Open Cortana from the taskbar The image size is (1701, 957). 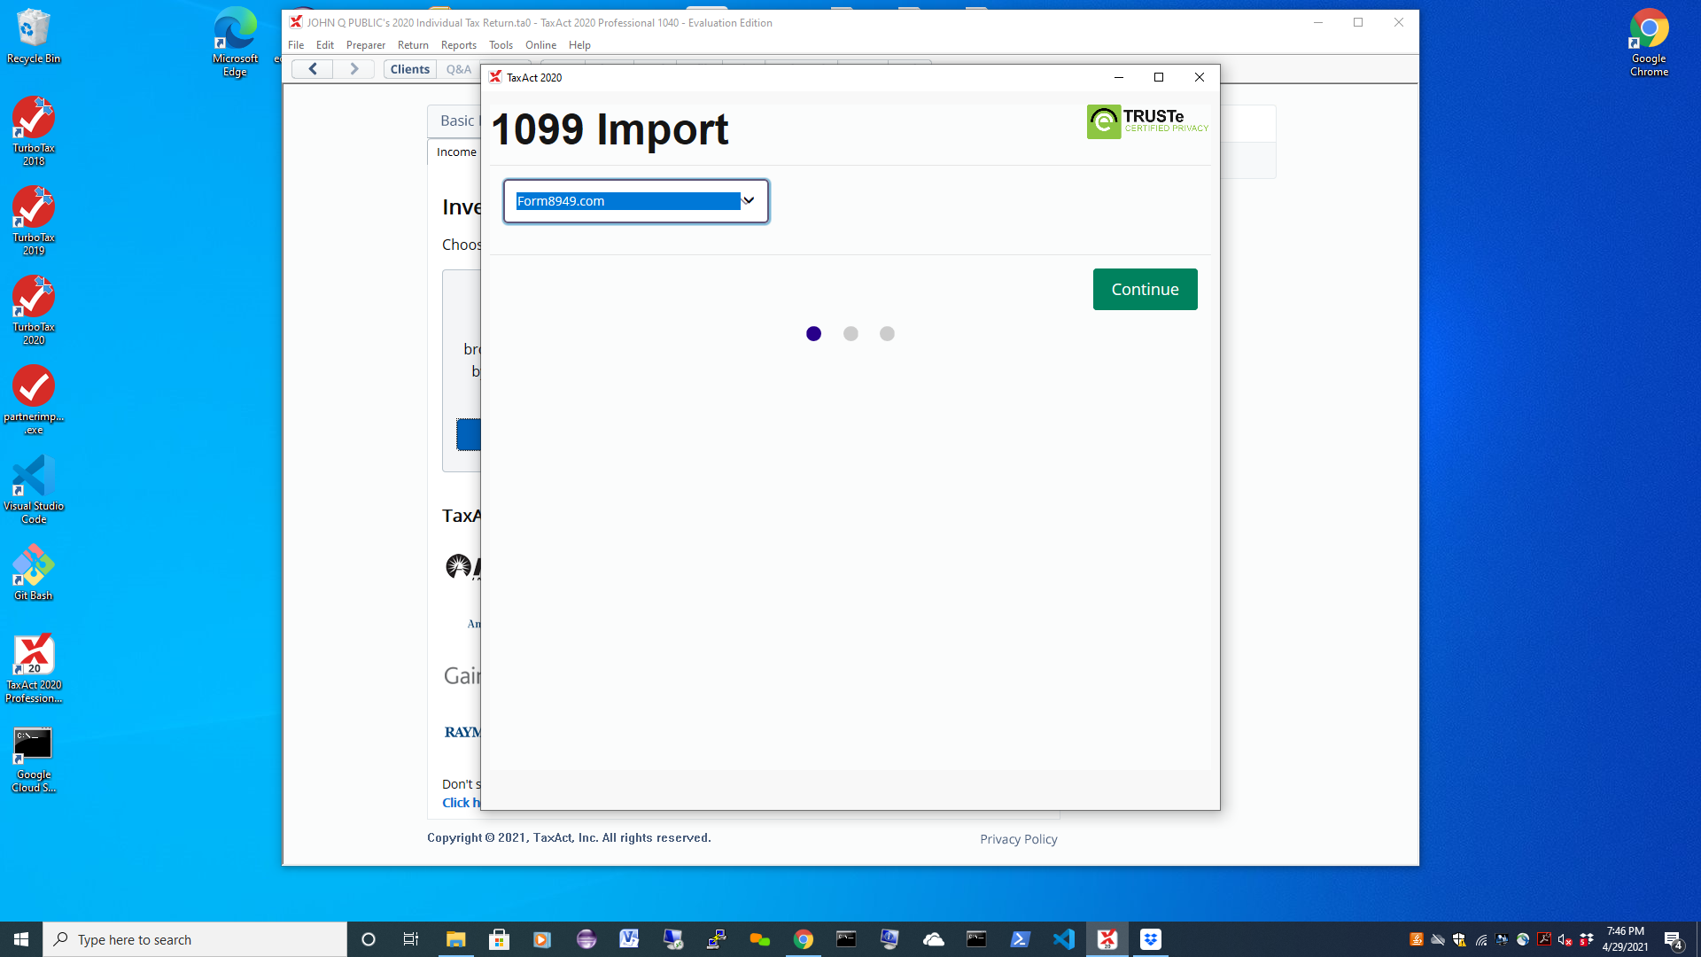click(369, 939)
